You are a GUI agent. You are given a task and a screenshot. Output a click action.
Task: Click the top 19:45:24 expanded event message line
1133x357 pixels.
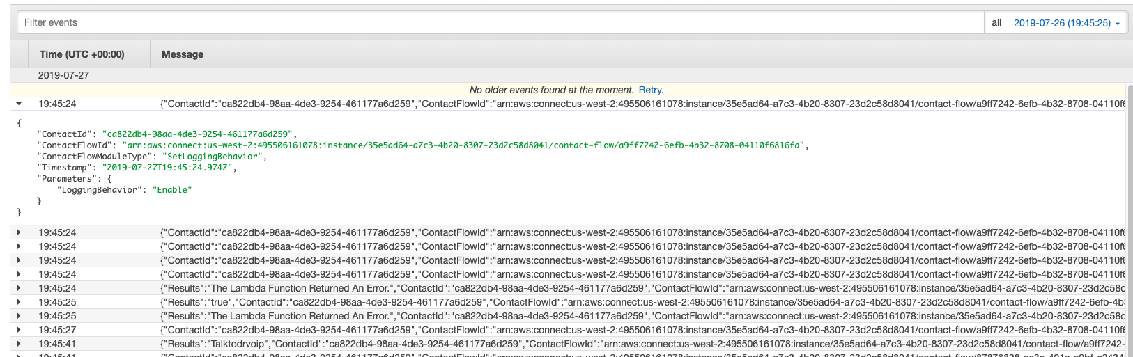[642, 104]
